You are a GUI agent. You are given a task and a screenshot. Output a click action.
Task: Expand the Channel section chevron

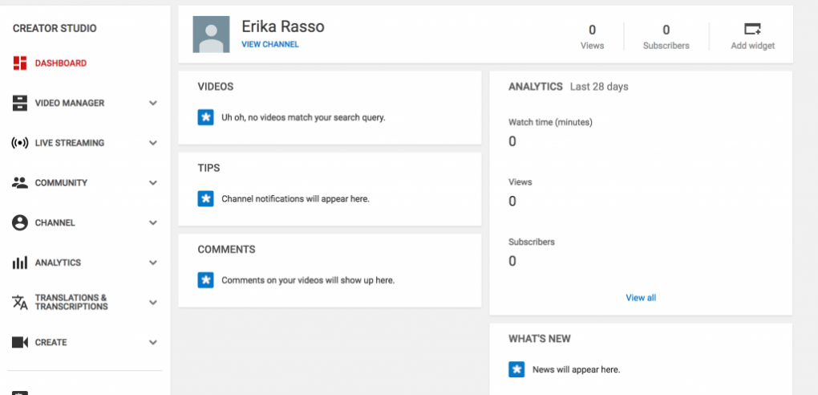click(x=153, y=223)
